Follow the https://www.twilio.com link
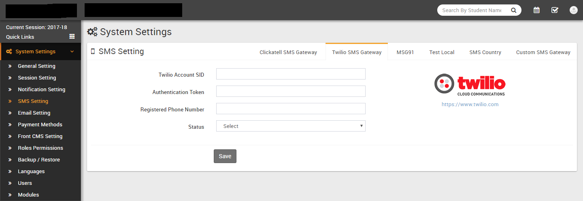This screenshot has height=201, width=583. point(470,104)
